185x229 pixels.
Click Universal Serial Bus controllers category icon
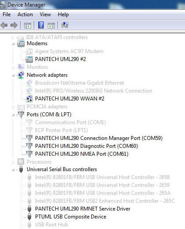pos(21,169)
